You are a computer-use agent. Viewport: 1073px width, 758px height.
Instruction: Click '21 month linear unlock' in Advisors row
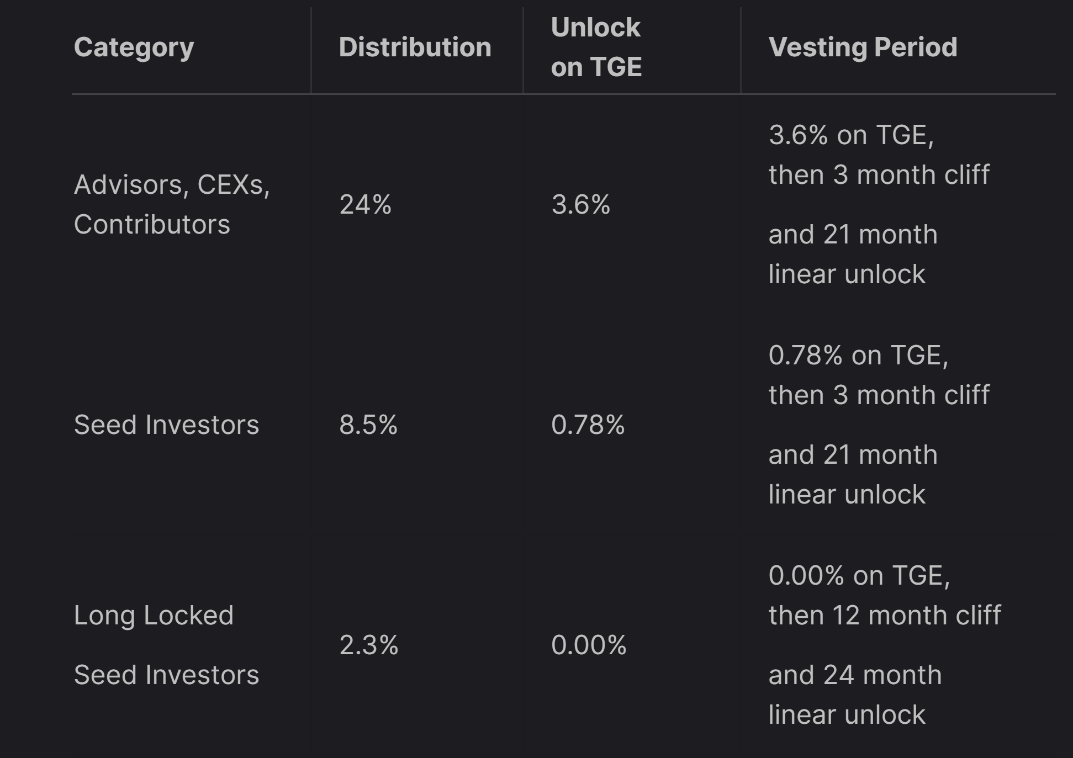[853, 255]
